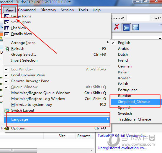Open the TurboFTP 64-bit Version link
The width and height of the screenshot is (162, 153).
coord(122,135)
